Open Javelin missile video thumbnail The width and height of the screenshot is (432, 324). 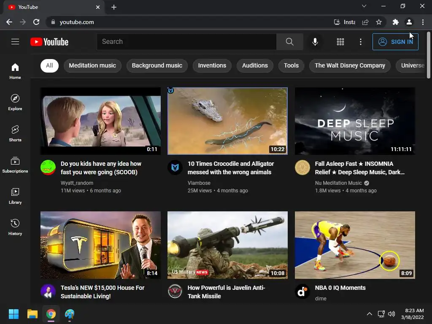tap(227, 245)
